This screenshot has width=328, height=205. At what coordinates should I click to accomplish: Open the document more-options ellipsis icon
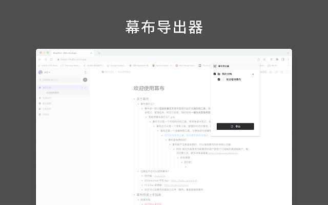[x=288, y=72]
